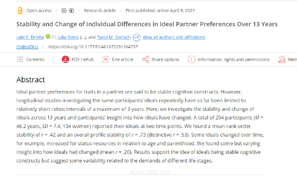Click the information circle icon for rights
The width and height of the screenshot is (297, 181).
point(191,59)
